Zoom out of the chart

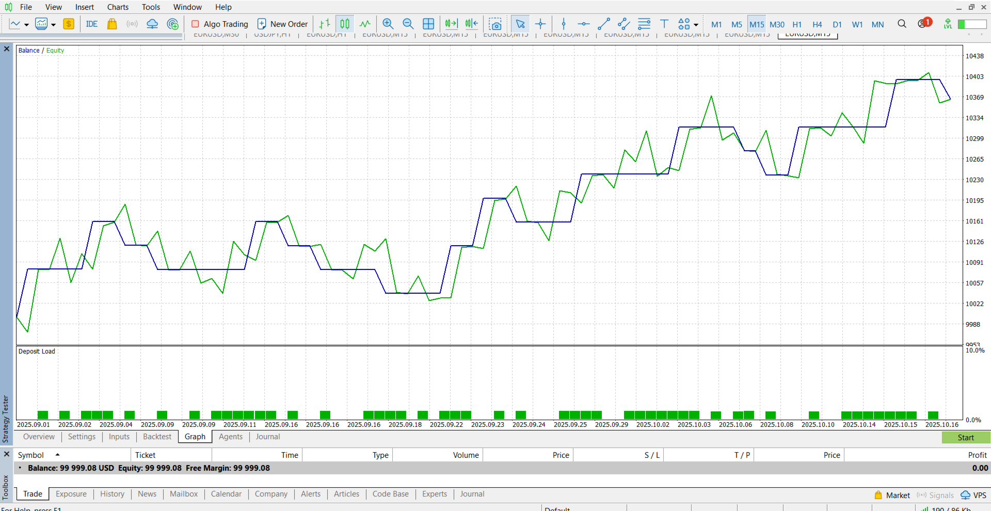[x=408, y=24]
